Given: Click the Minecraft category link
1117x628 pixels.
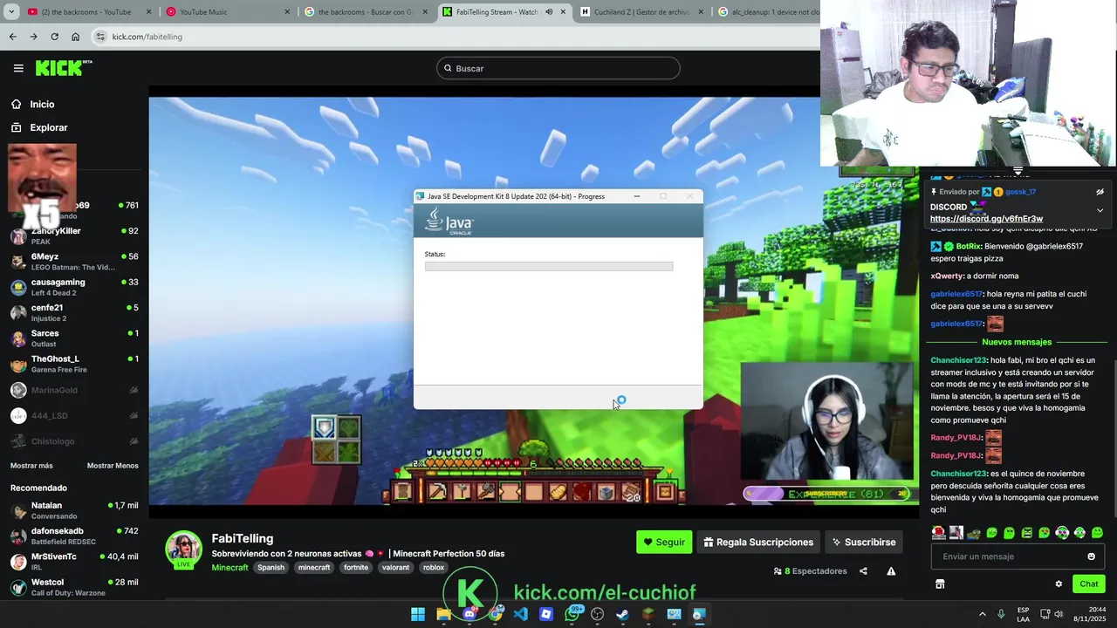Looking at the screenshot, I should click(x=230, y=568).
